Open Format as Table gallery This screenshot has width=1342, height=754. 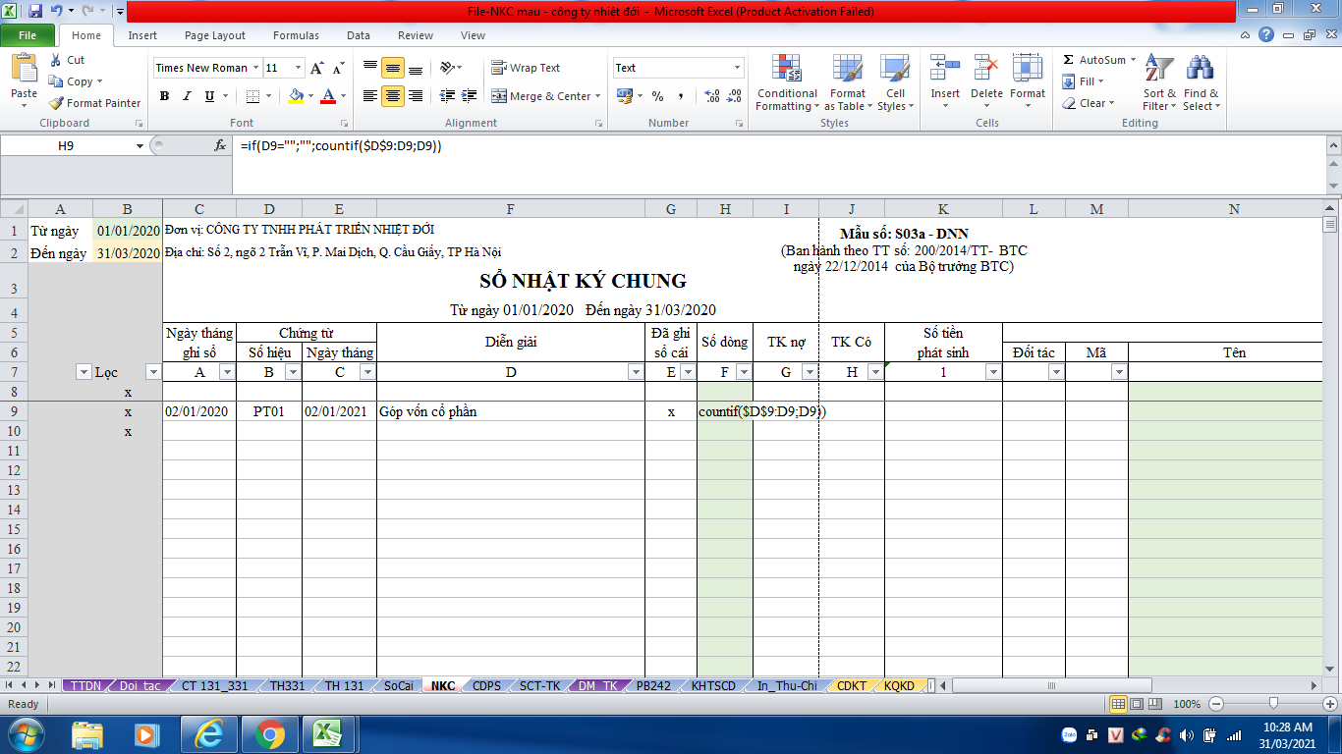pos(847,82)
